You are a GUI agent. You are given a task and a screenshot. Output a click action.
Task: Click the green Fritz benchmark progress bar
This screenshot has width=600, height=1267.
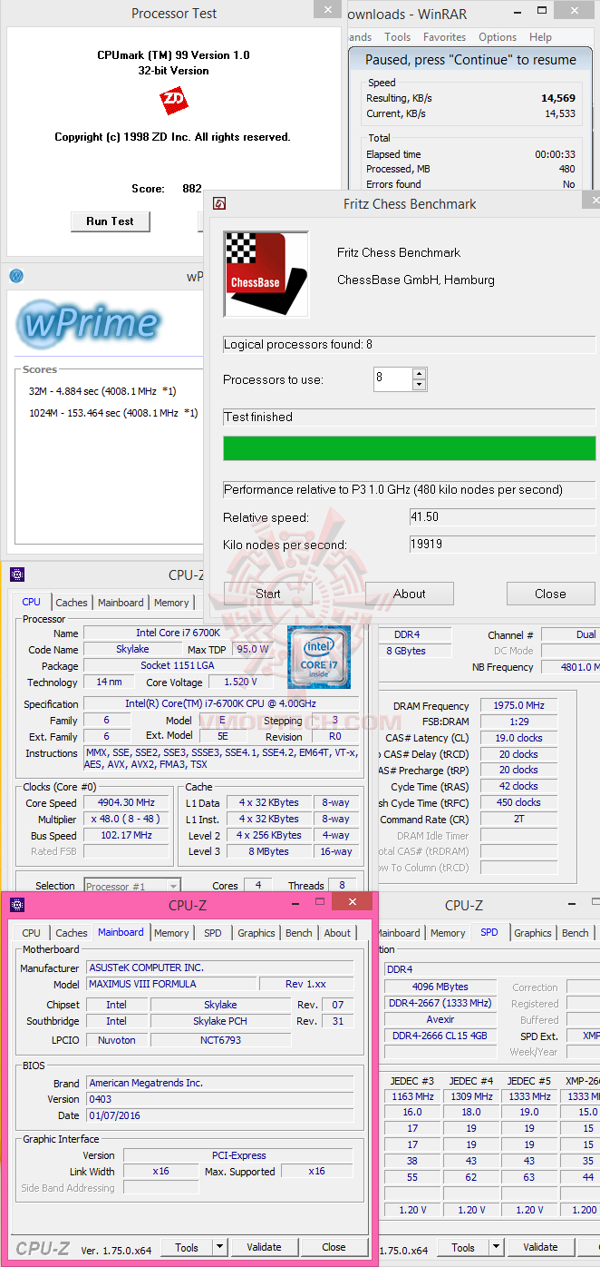(x=410, y=448)
